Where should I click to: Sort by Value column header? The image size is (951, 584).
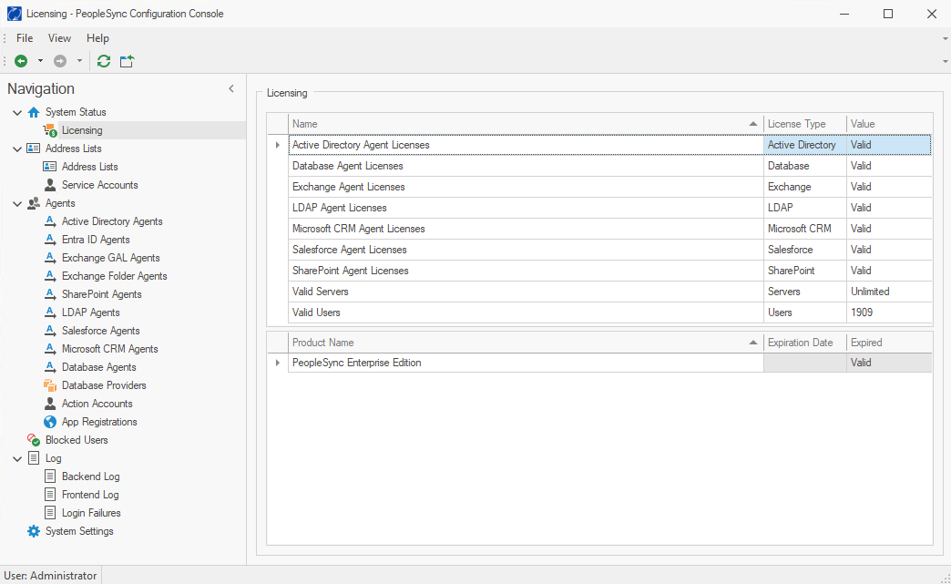889,124
